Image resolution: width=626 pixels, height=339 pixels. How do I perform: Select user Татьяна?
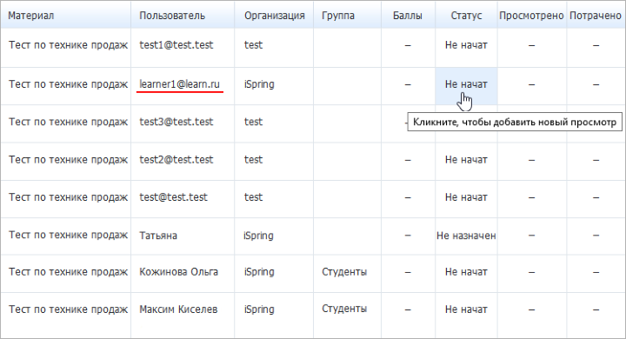pos(158,236)
